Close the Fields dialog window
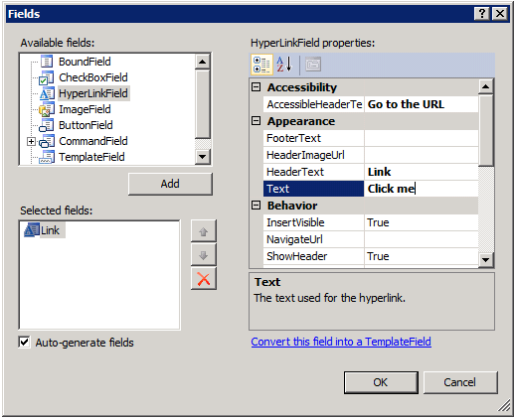The image size is (515, 420). point(500,14)
